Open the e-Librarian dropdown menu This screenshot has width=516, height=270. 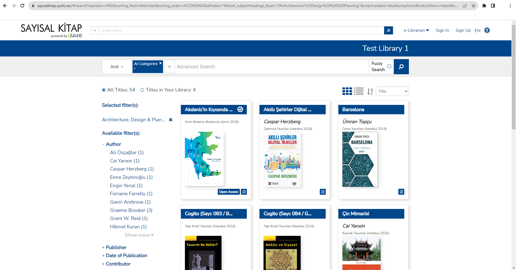(416, 30)
